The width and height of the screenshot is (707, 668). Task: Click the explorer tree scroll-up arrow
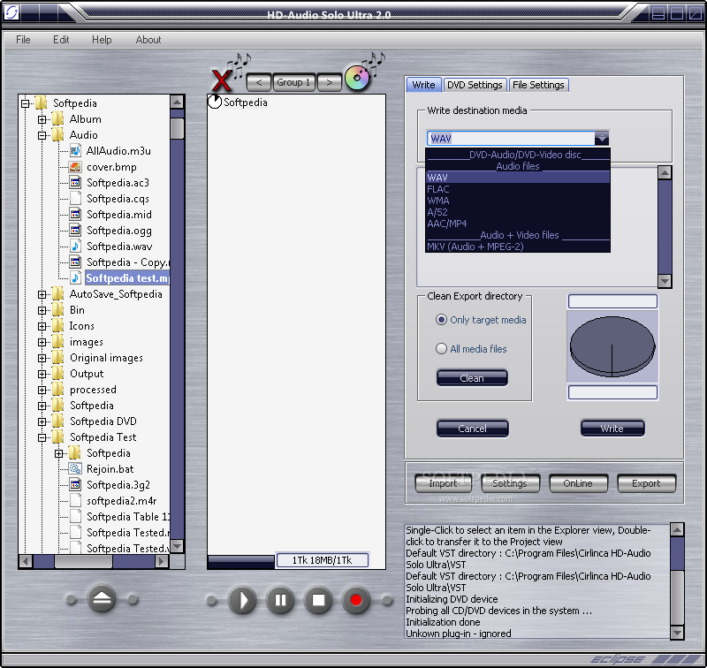(178, 102)
